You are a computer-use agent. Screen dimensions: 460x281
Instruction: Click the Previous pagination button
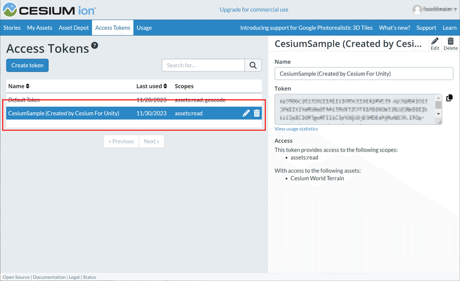point(121,141)
